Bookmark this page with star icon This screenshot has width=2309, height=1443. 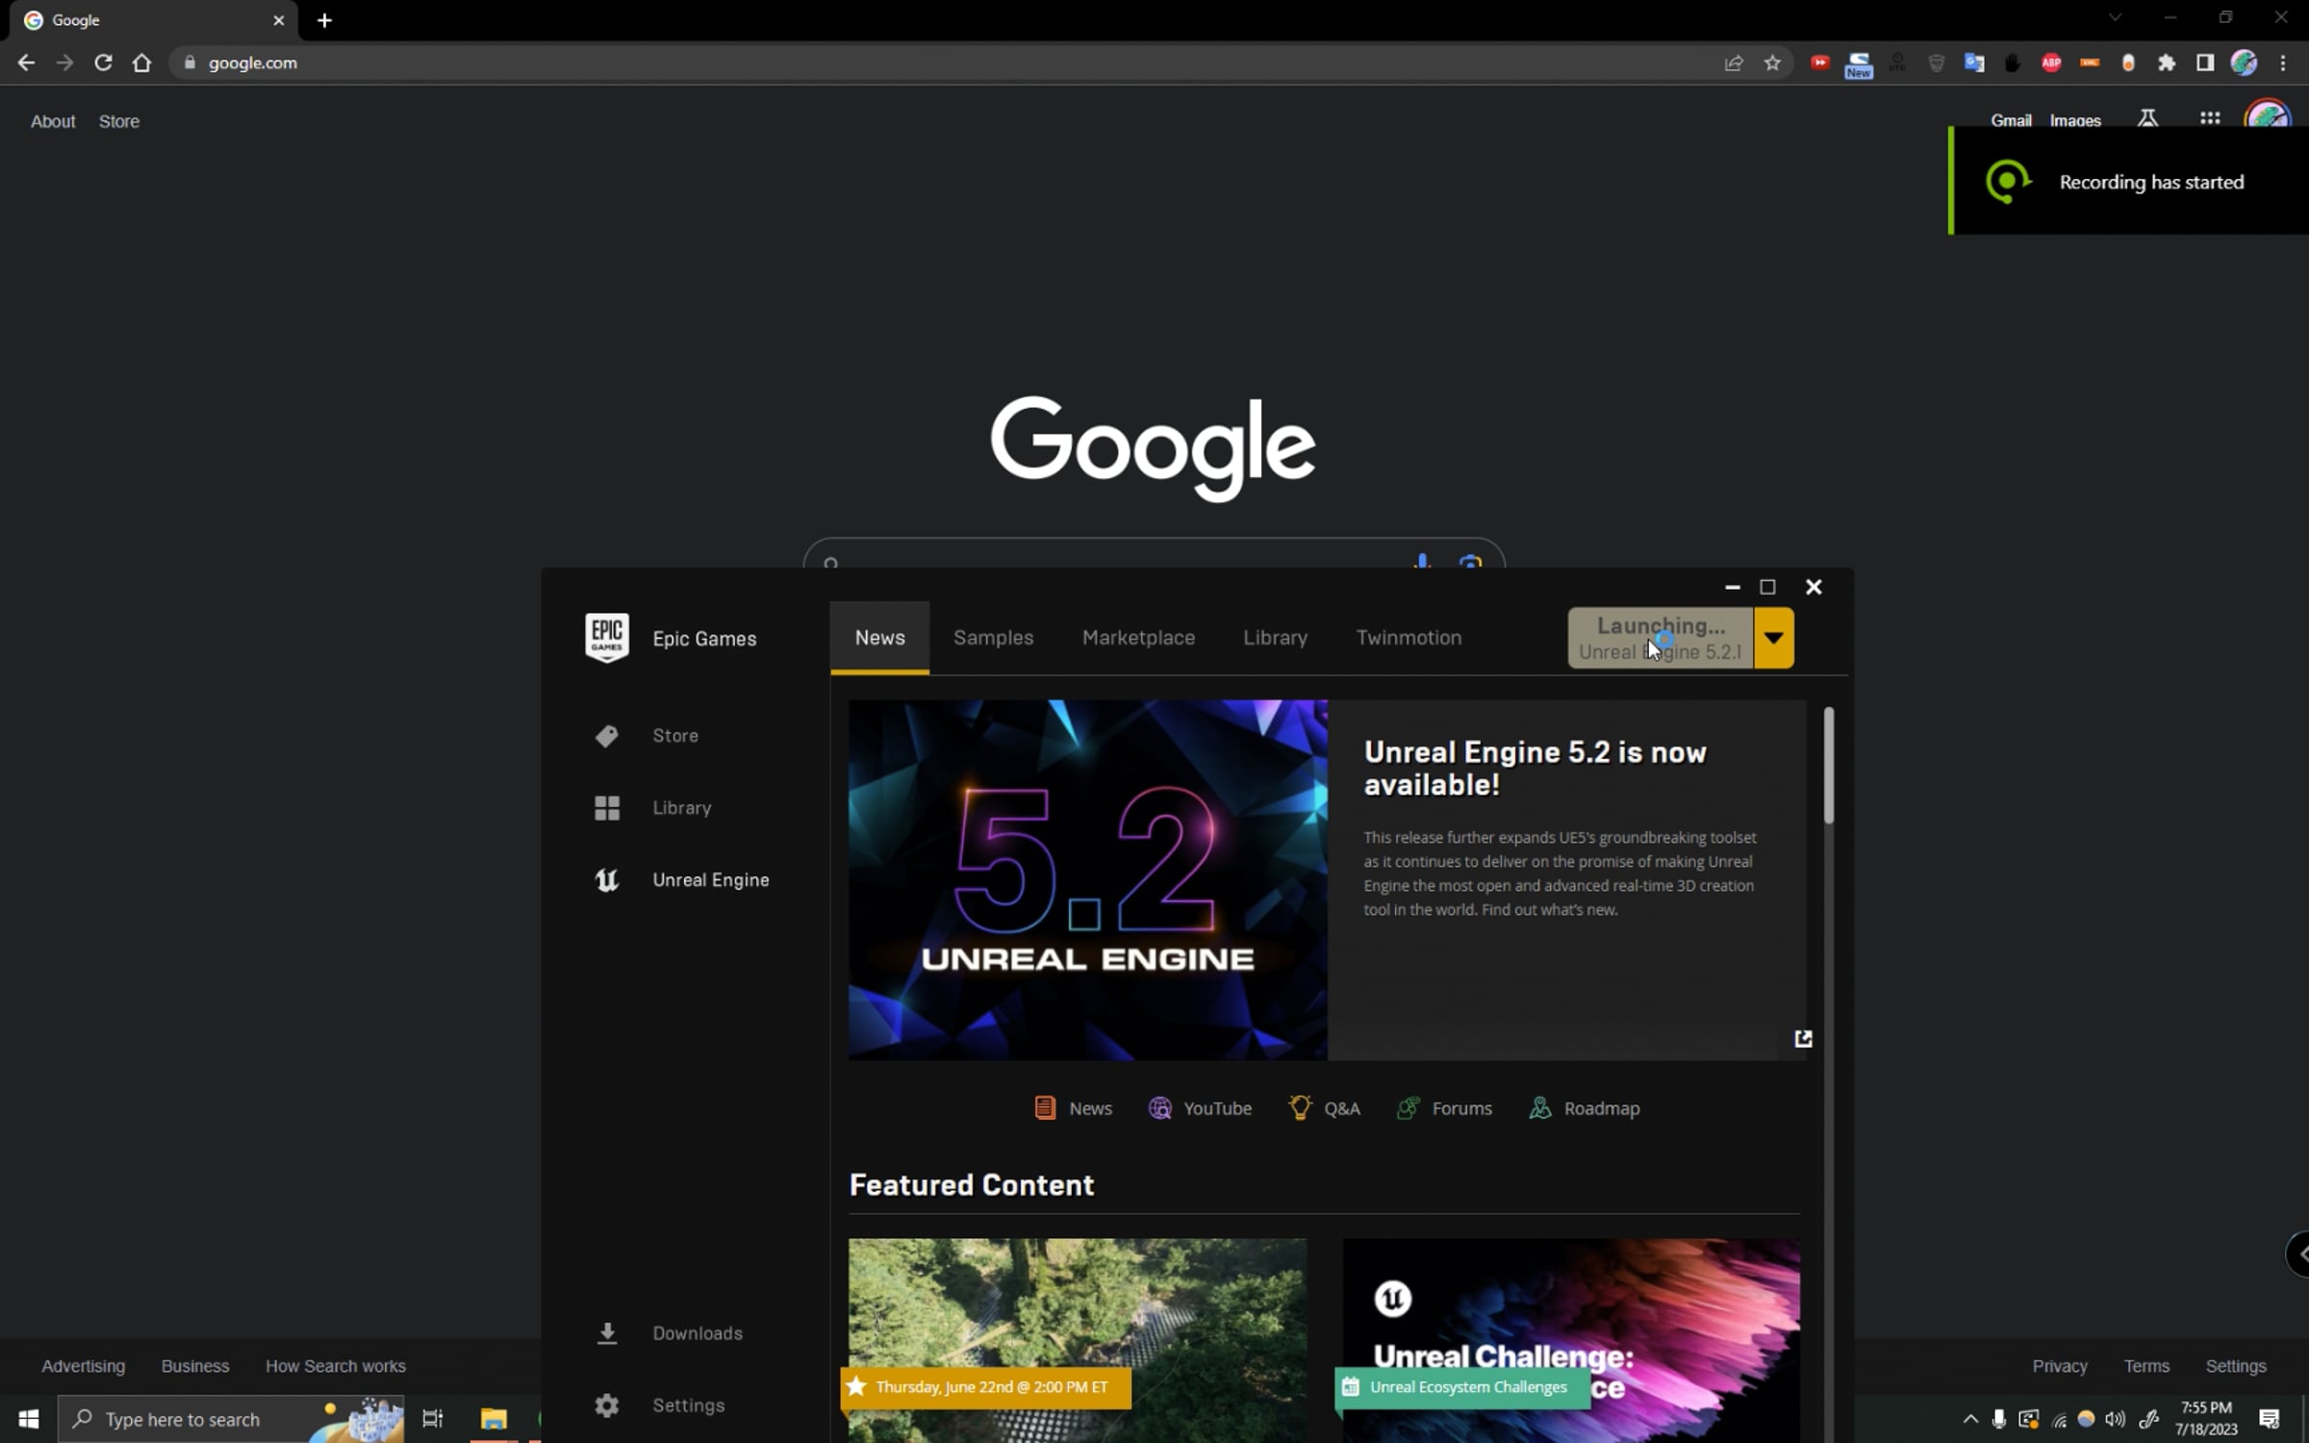point(1772,63)
